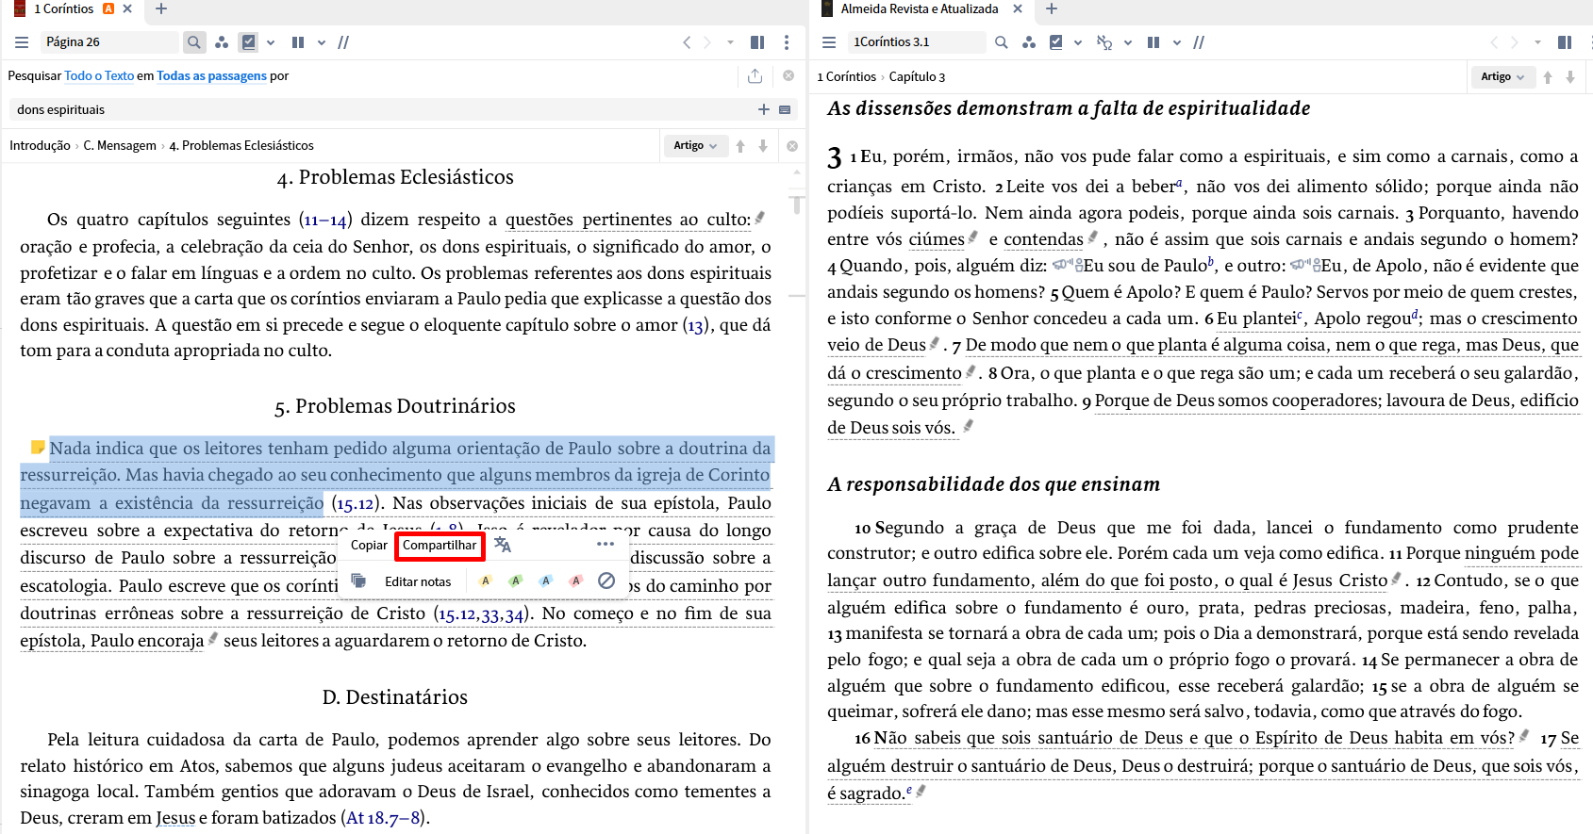This screenshot has width=1593, height=834.
Task: Open a new tab next to Almeida Revista
Action: click(x=1052, y=9)
